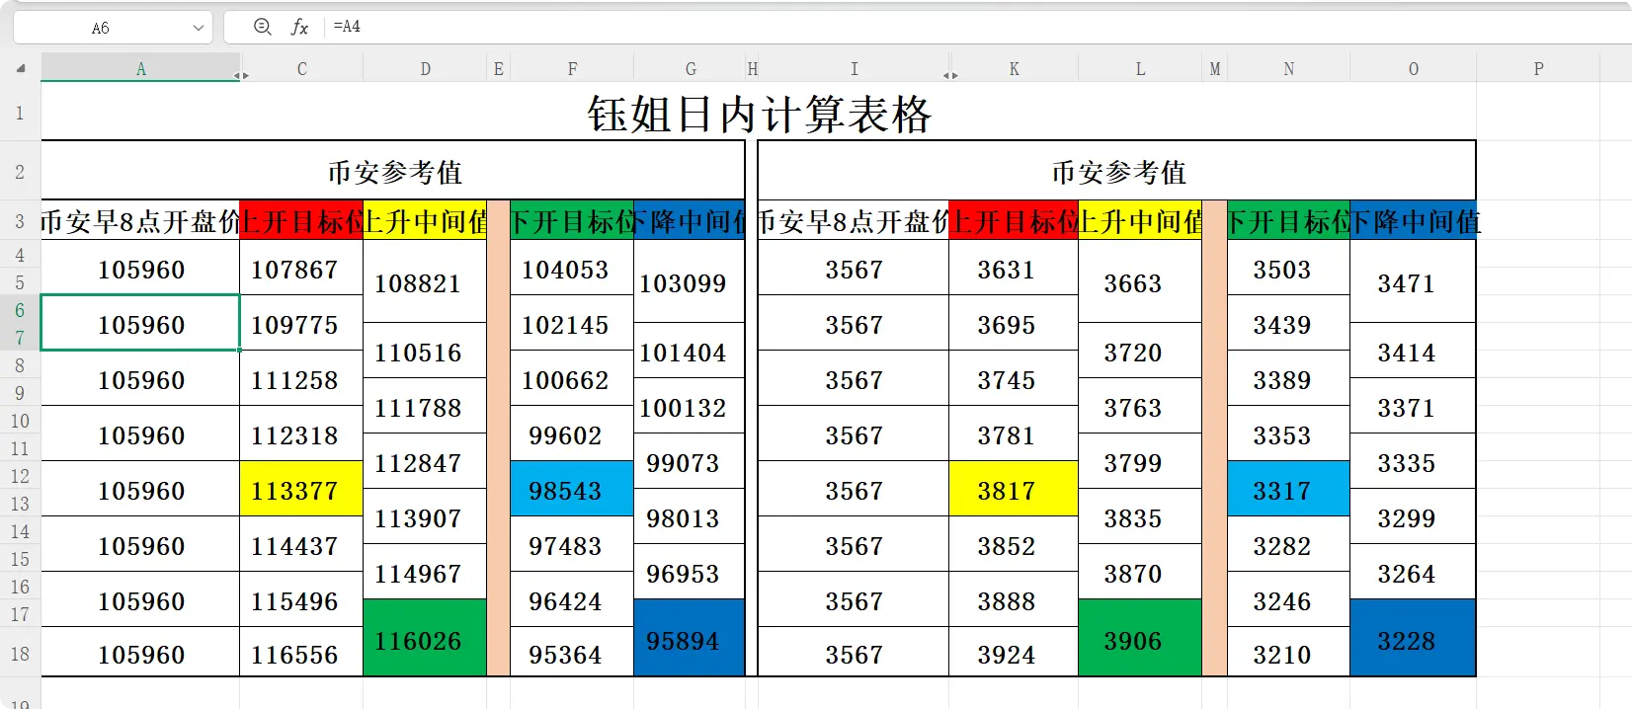Click cell with value 100662
The image size is (1632, 709).
pos(572,378)
